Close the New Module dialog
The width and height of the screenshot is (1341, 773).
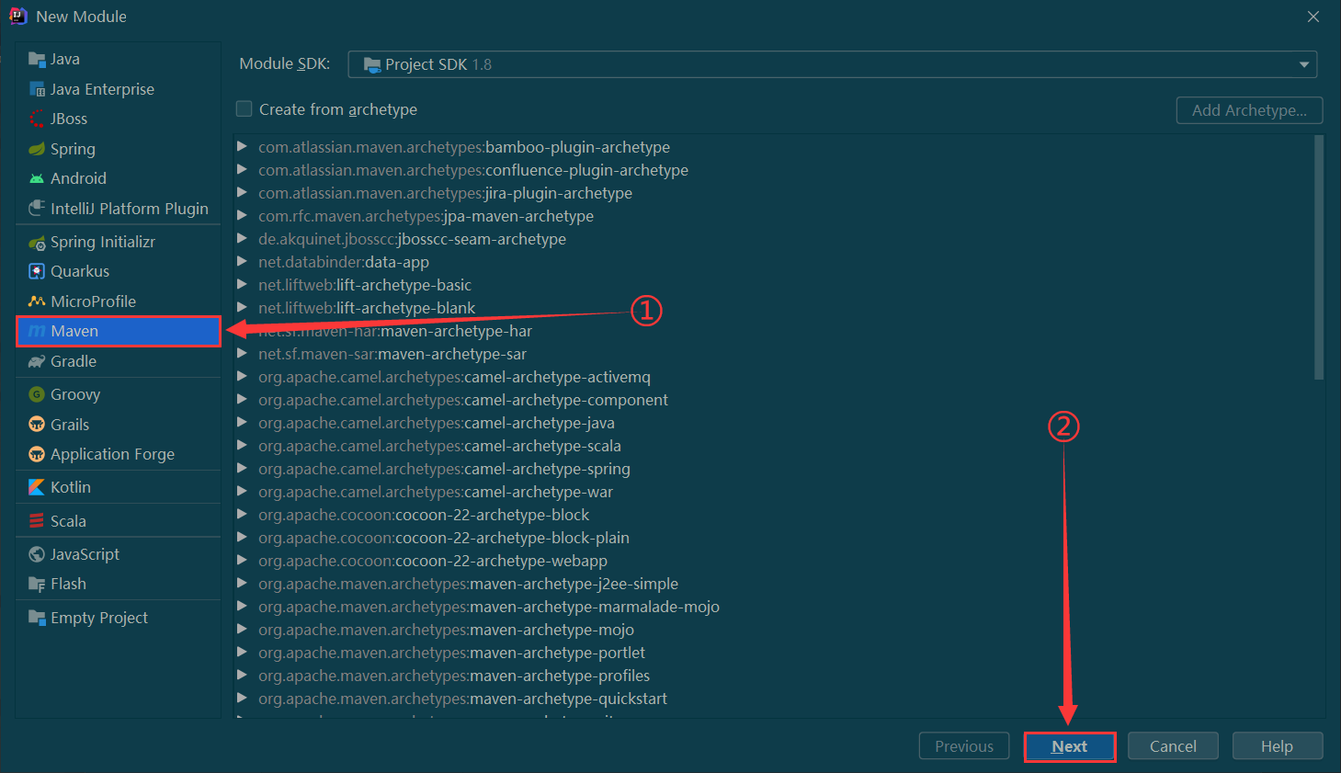pos(1313,17)
